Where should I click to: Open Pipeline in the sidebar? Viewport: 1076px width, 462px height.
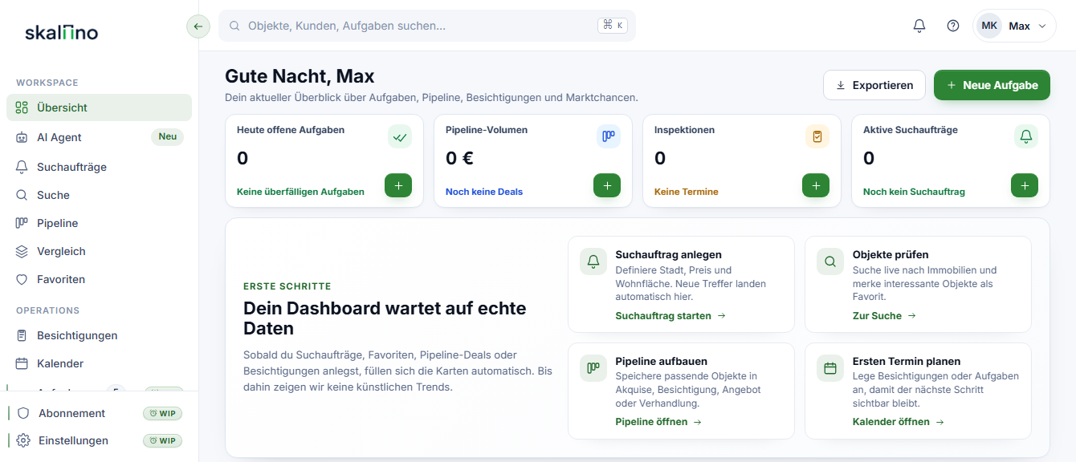tap(99, 223)
